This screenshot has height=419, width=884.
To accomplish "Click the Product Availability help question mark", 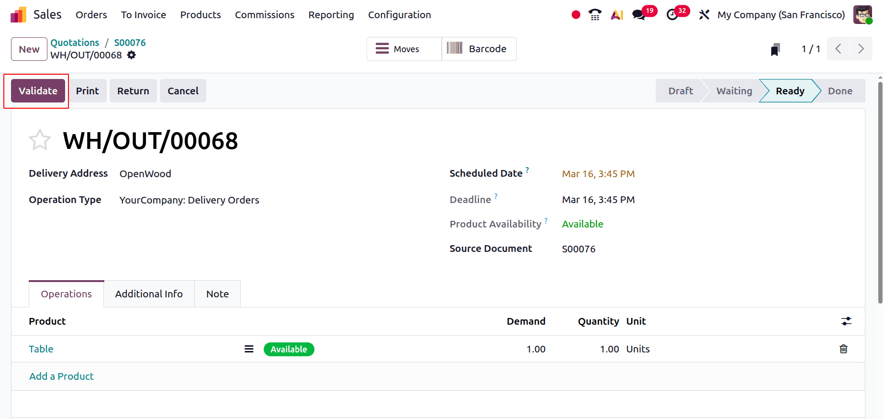I will 546,220.
